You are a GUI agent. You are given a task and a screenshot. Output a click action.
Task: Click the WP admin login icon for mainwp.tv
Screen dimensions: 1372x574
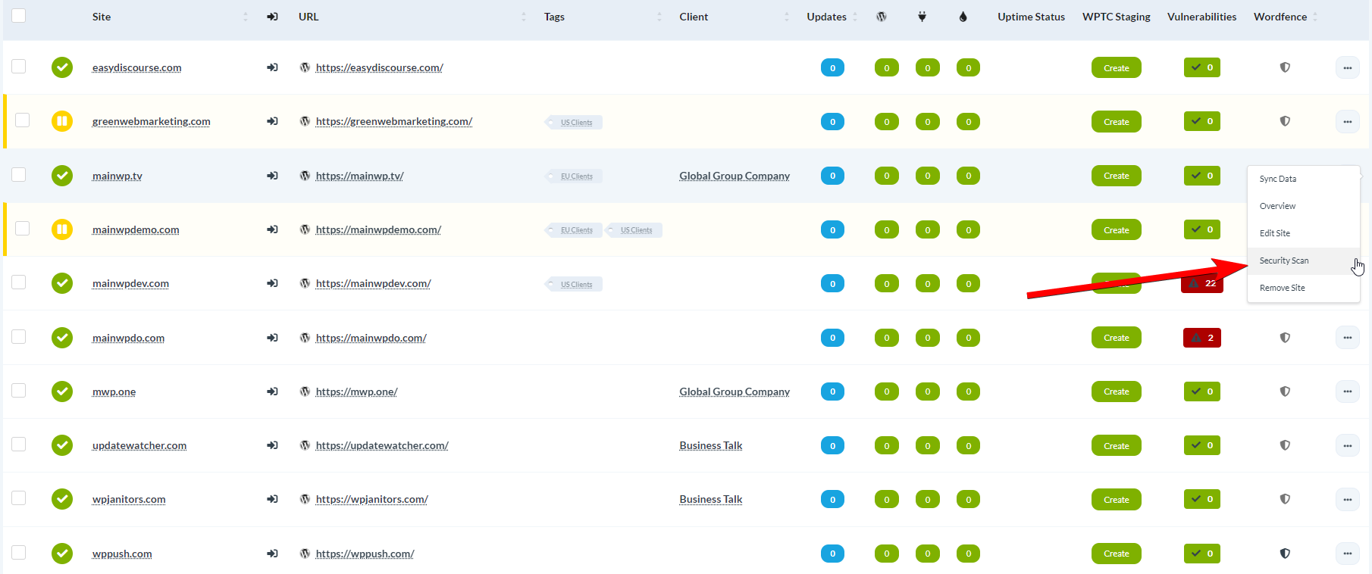[x=272, y=176]
